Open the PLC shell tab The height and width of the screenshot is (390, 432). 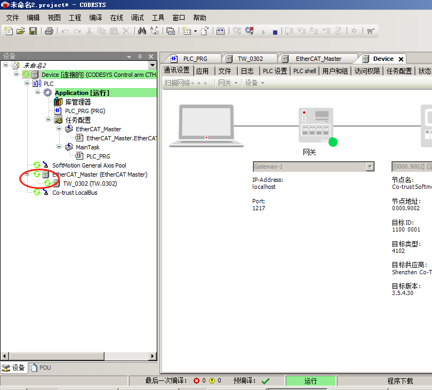point(305,71)
